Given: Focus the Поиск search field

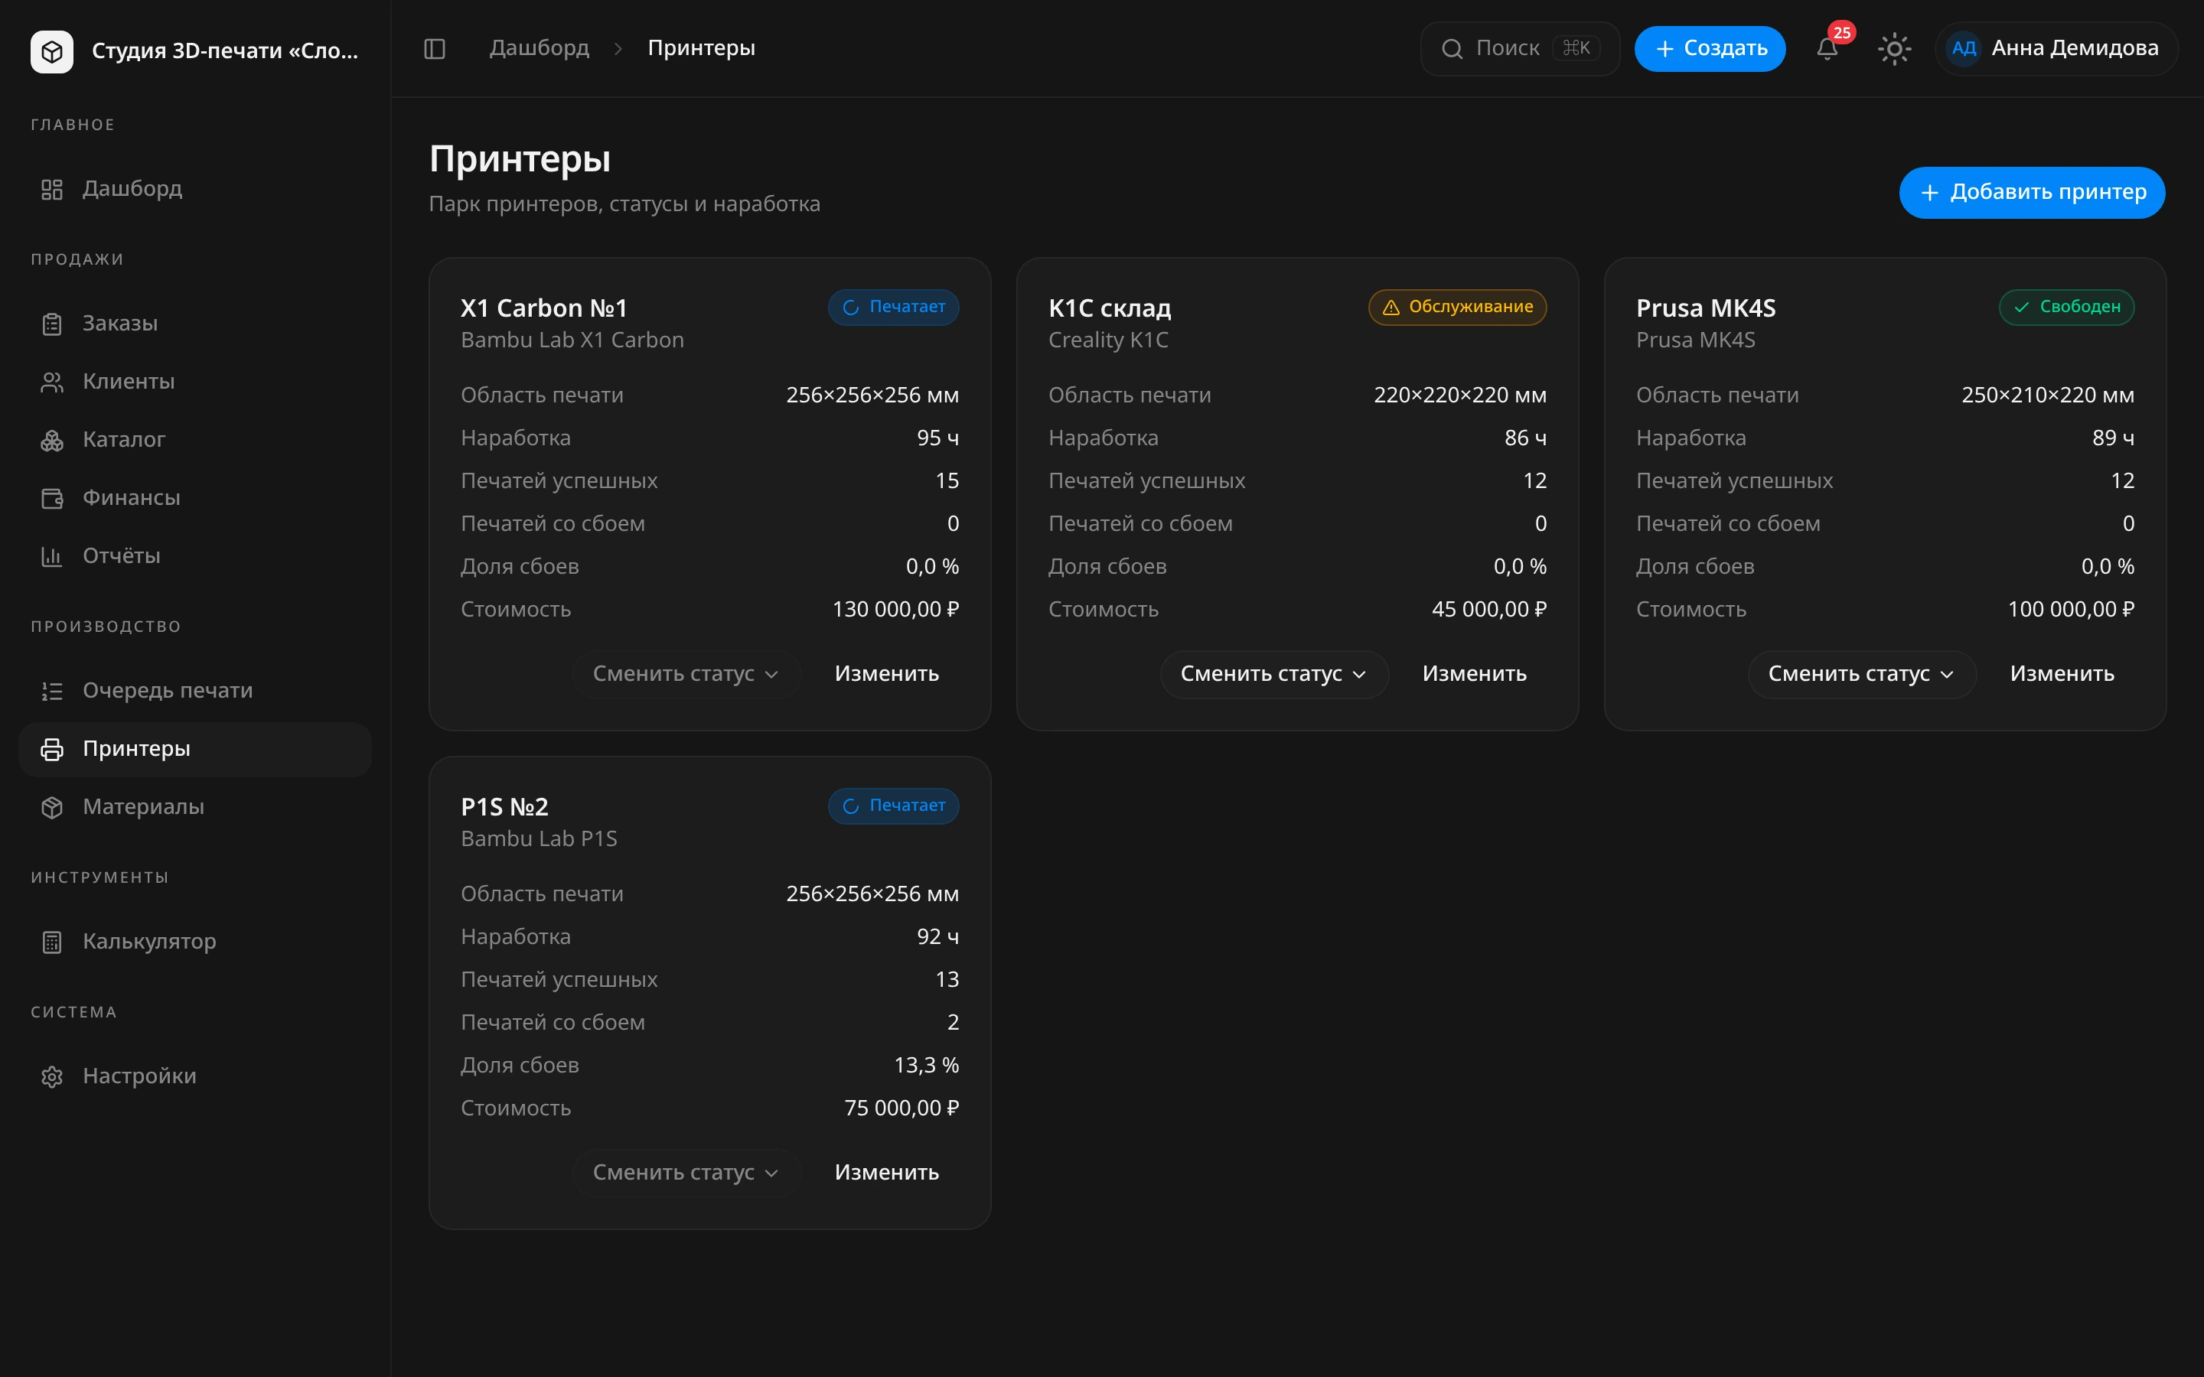Looking at the screenshot, I should click(x=1519, y=48).
